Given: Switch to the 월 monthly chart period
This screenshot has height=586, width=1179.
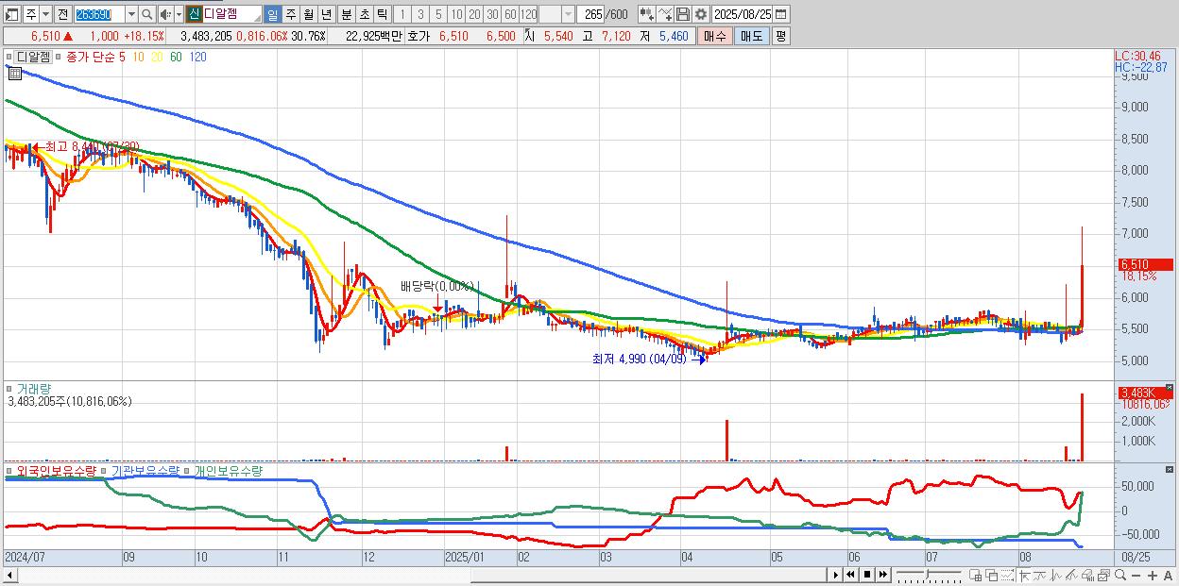Looking at the screenshot, I should pos(308,14).
